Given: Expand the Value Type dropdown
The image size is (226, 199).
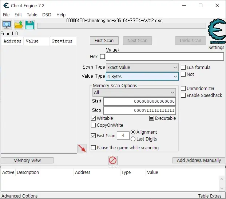Looking at the screenshot, I should (142, 77).
